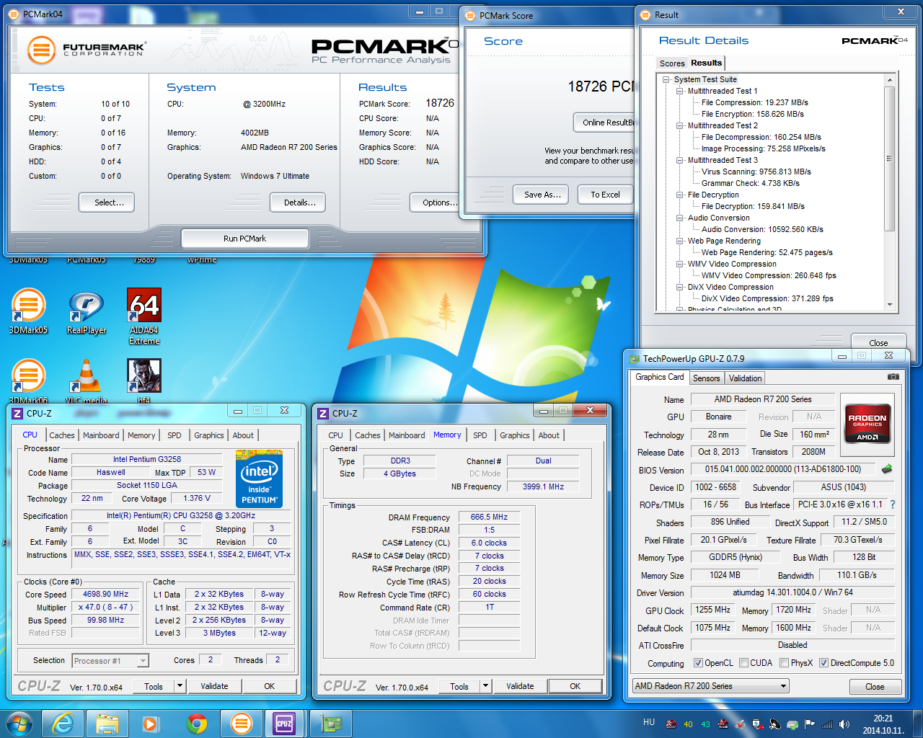Click the Result Details vertical scrollbar
The height and width of the screenshot is (738, 923).
[890, 159]
